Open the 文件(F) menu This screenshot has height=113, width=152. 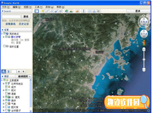point(6,7)
